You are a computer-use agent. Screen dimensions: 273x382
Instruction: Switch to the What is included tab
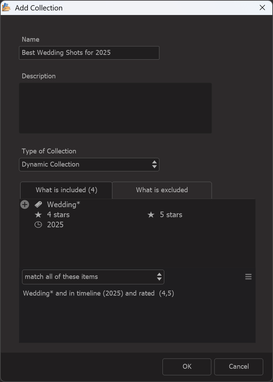66,190
